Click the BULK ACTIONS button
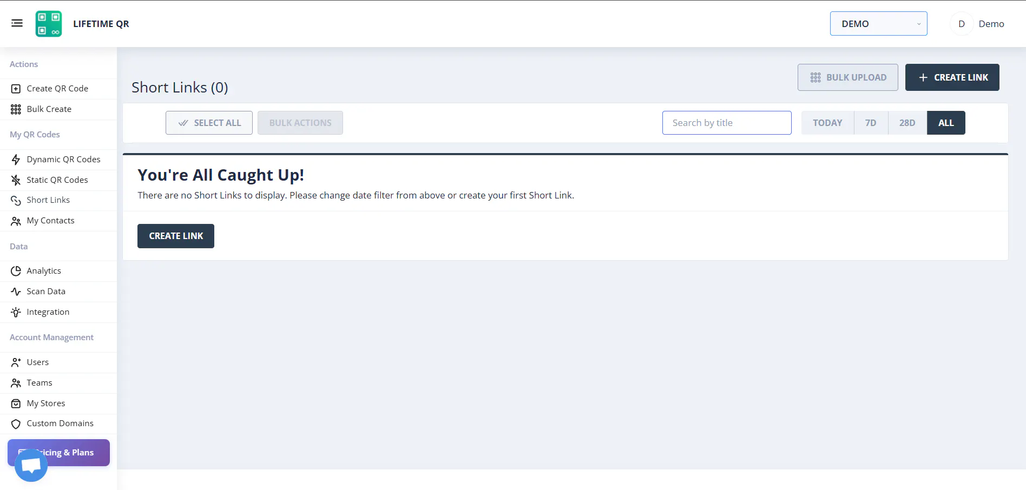Viewport: 1026px width, 490px height. click(x=300, y=123)
